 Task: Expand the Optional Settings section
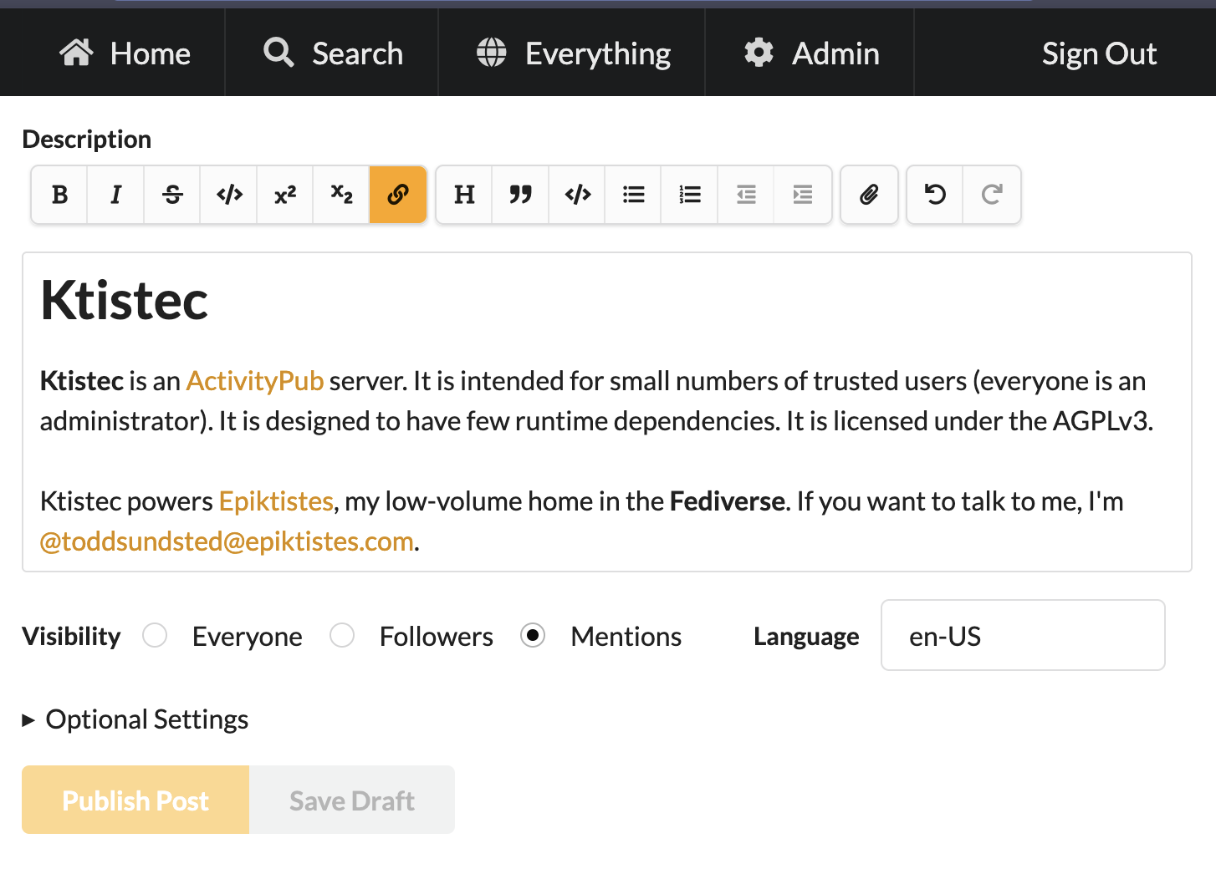135,719
